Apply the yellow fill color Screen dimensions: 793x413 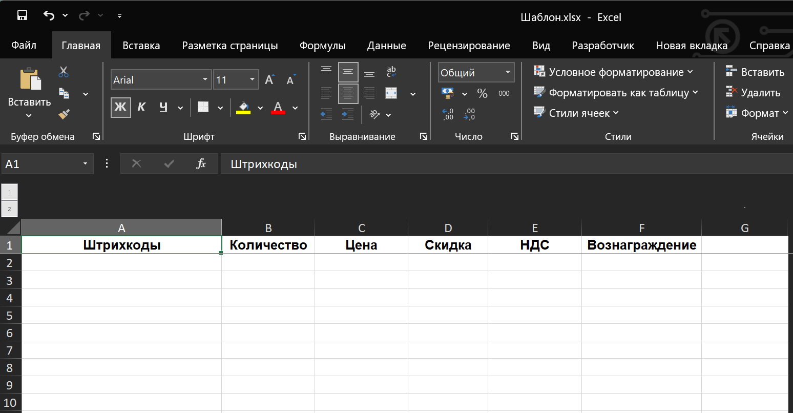pos(243,107)
